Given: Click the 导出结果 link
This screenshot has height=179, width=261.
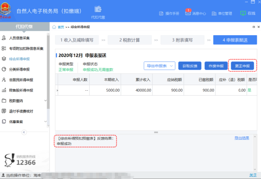Looking at the screenshot, I should click(x=242, y=138).
